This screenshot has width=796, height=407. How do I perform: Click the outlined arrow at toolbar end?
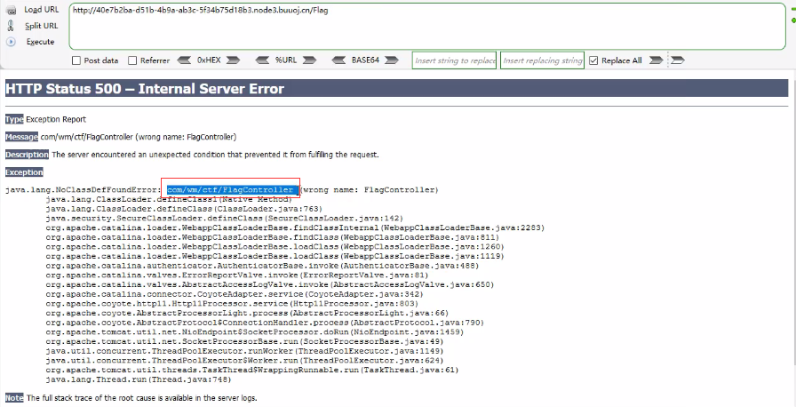point(677,60)
